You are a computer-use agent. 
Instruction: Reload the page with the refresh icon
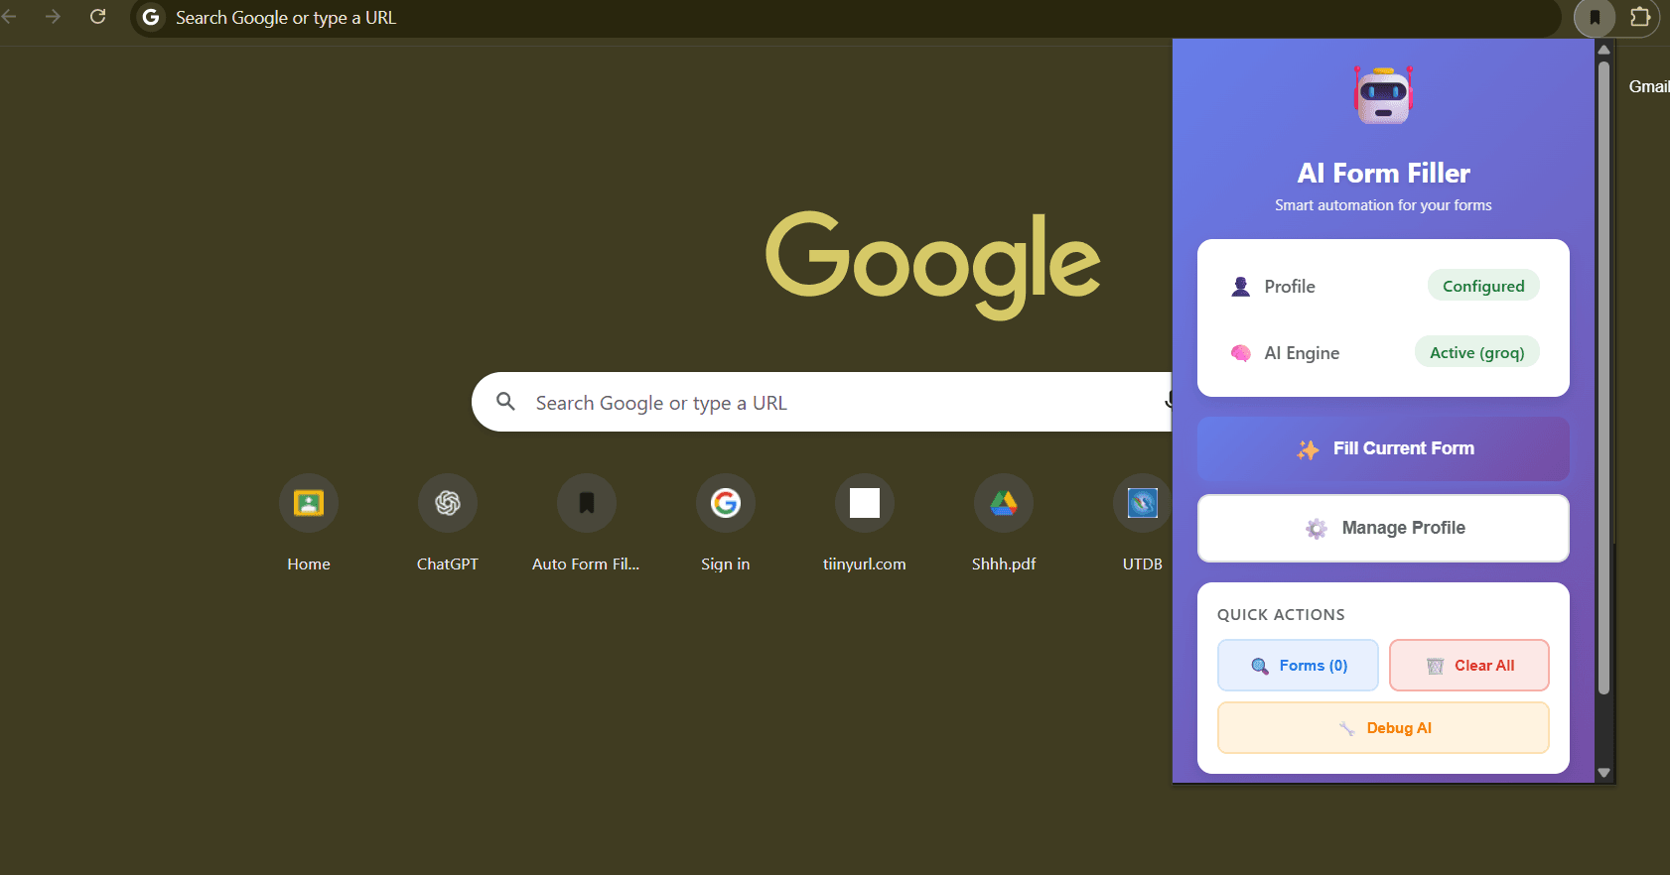97,17
